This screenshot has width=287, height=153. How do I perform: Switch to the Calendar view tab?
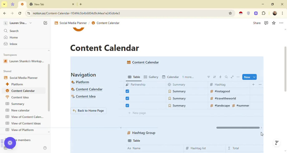(170, 77)
